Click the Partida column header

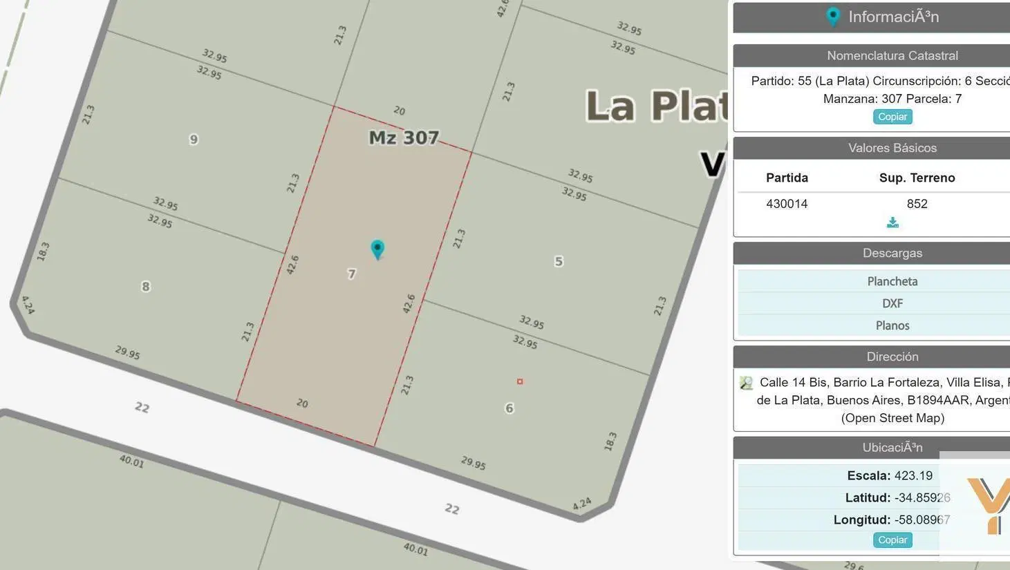[x=787, y=178]
